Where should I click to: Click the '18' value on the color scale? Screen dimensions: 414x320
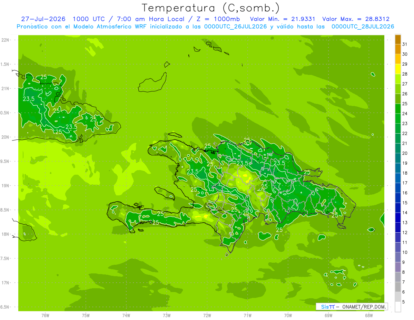(x=405, y=173)
